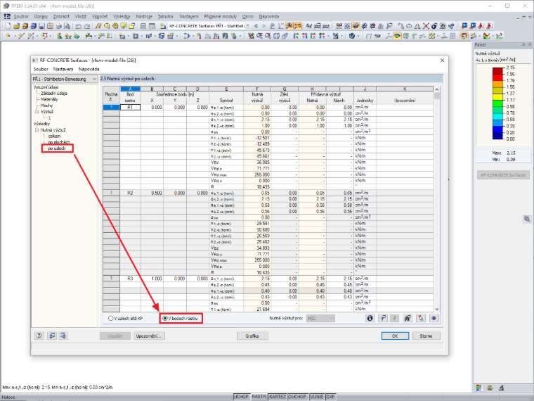The width and height of the screenshot is (534, 401).
Task: Click the red X delete icon in toolbar
Action: pos(426,26)
